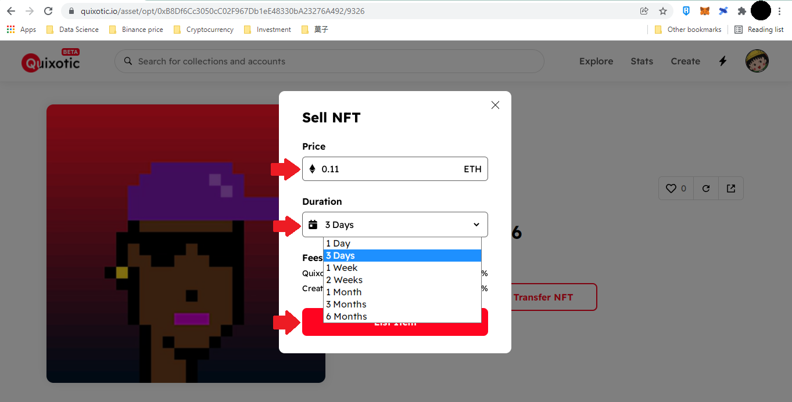Click the site lock icon in address bar

[x=71, y=11]
